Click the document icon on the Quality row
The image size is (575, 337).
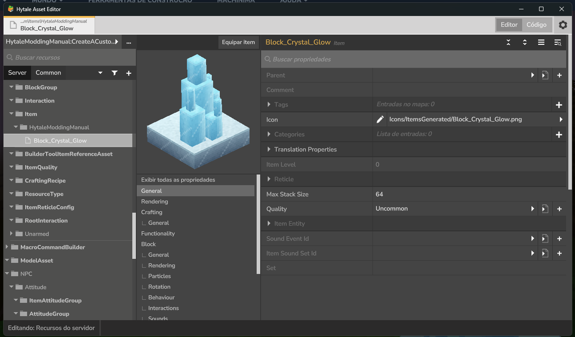(545, 209)
